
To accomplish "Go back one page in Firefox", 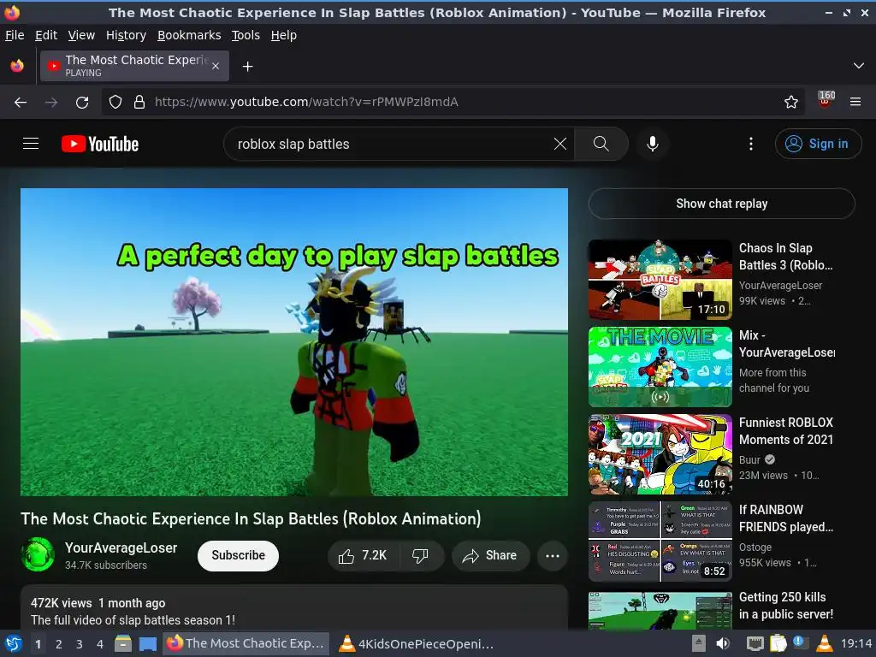I will pyautogui.click(x=21, y=102).
